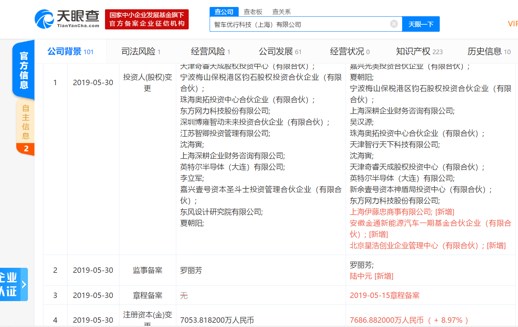This screenshot has width=518, height=327.
Task: Click the VIP link at top right
Action: (x=513, y=24)
